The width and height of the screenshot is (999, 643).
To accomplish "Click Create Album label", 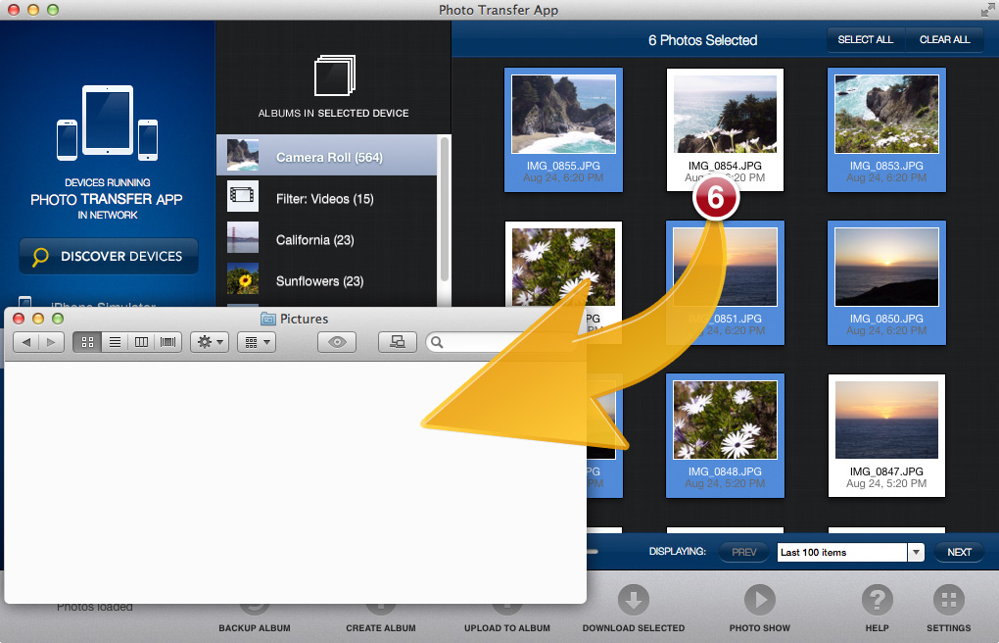I will 380,628.
